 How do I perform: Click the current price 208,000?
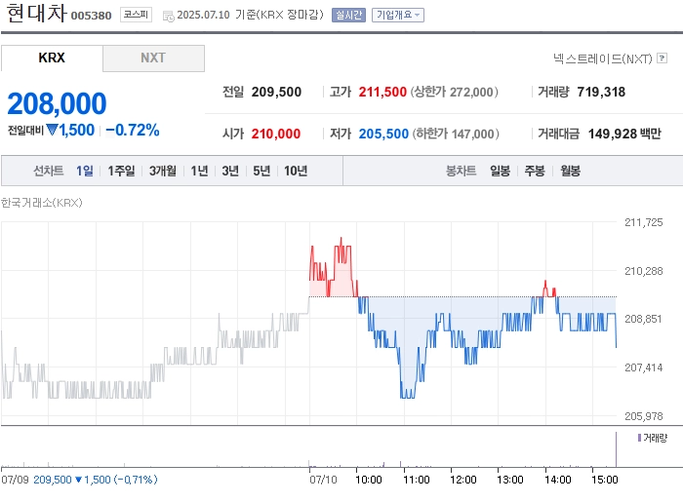pyautogui.click(x=57, y=103)
